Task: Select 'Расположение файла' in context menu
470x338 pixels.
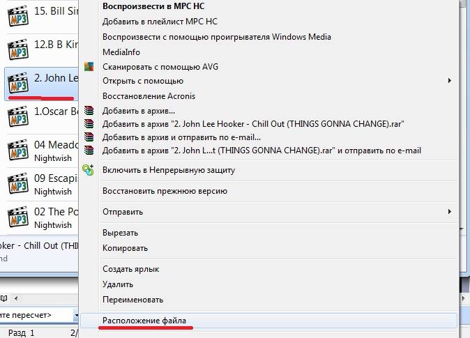Action: coord(144,321)
